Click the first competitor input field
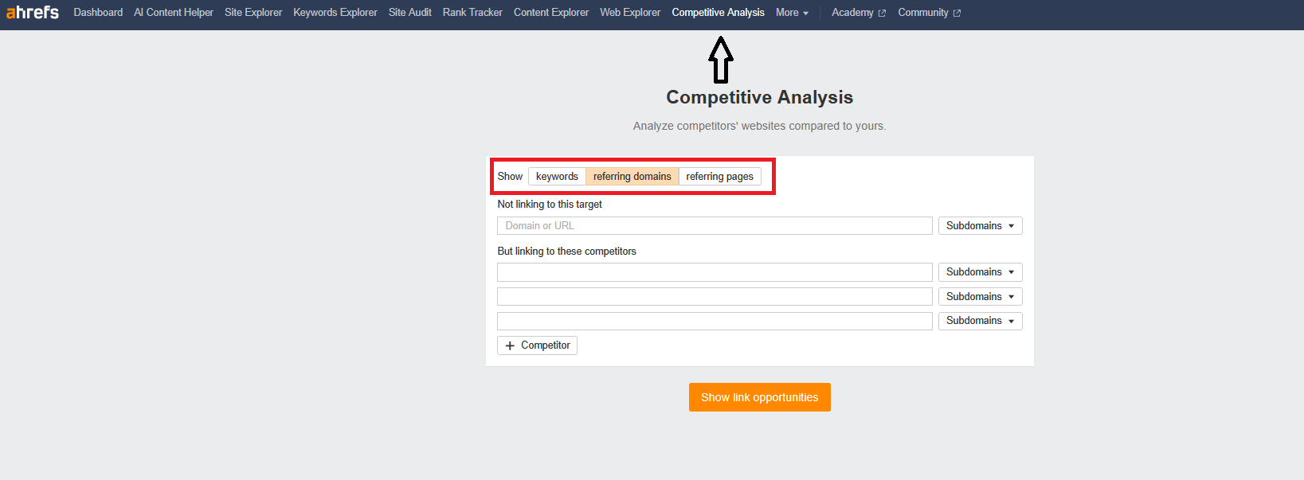Screen dimensions: 1304x480 point(715,272)
